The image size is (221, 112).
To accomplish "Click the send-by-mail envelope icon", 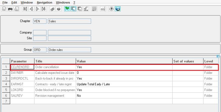I will 16,9.
